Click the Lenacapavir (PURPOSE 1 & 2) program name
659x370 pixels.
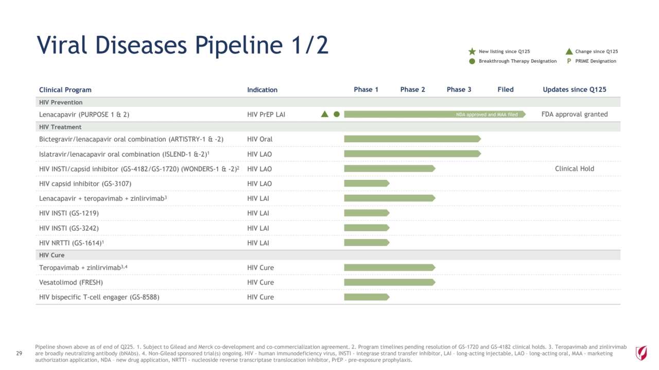coord(84,115)
